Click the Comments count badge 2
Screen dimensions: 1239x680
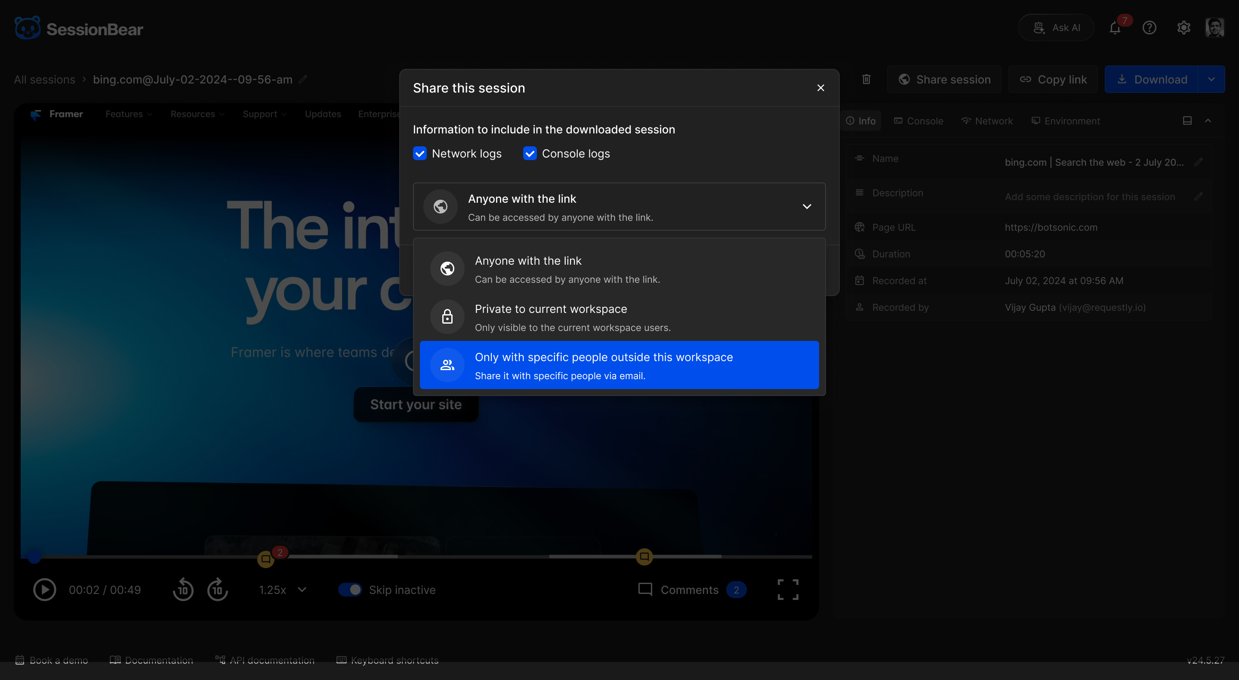[736, 590]
